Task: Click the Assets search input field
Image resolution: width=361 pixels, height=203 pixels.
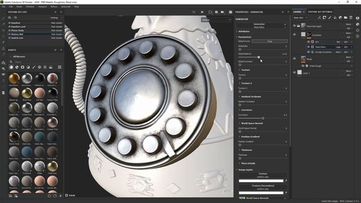Action: [x=37, y=61]
